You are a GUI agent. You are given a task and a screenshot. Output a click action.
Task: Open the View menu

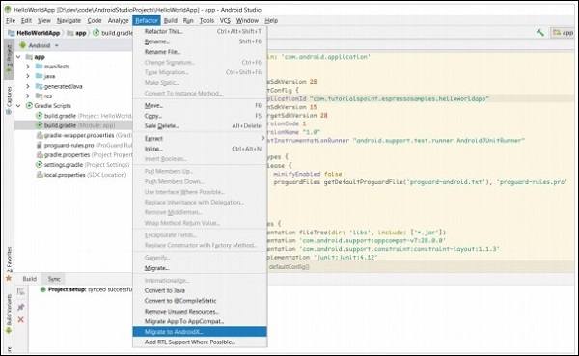[x=44, y=20]
